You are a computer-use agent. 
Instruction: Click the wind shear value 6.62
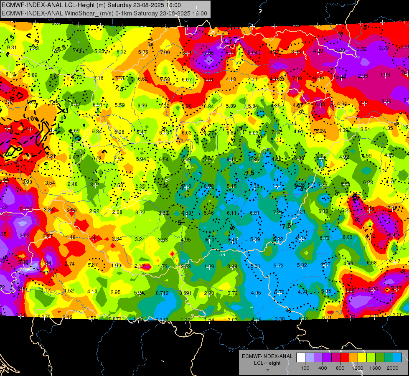143,79
